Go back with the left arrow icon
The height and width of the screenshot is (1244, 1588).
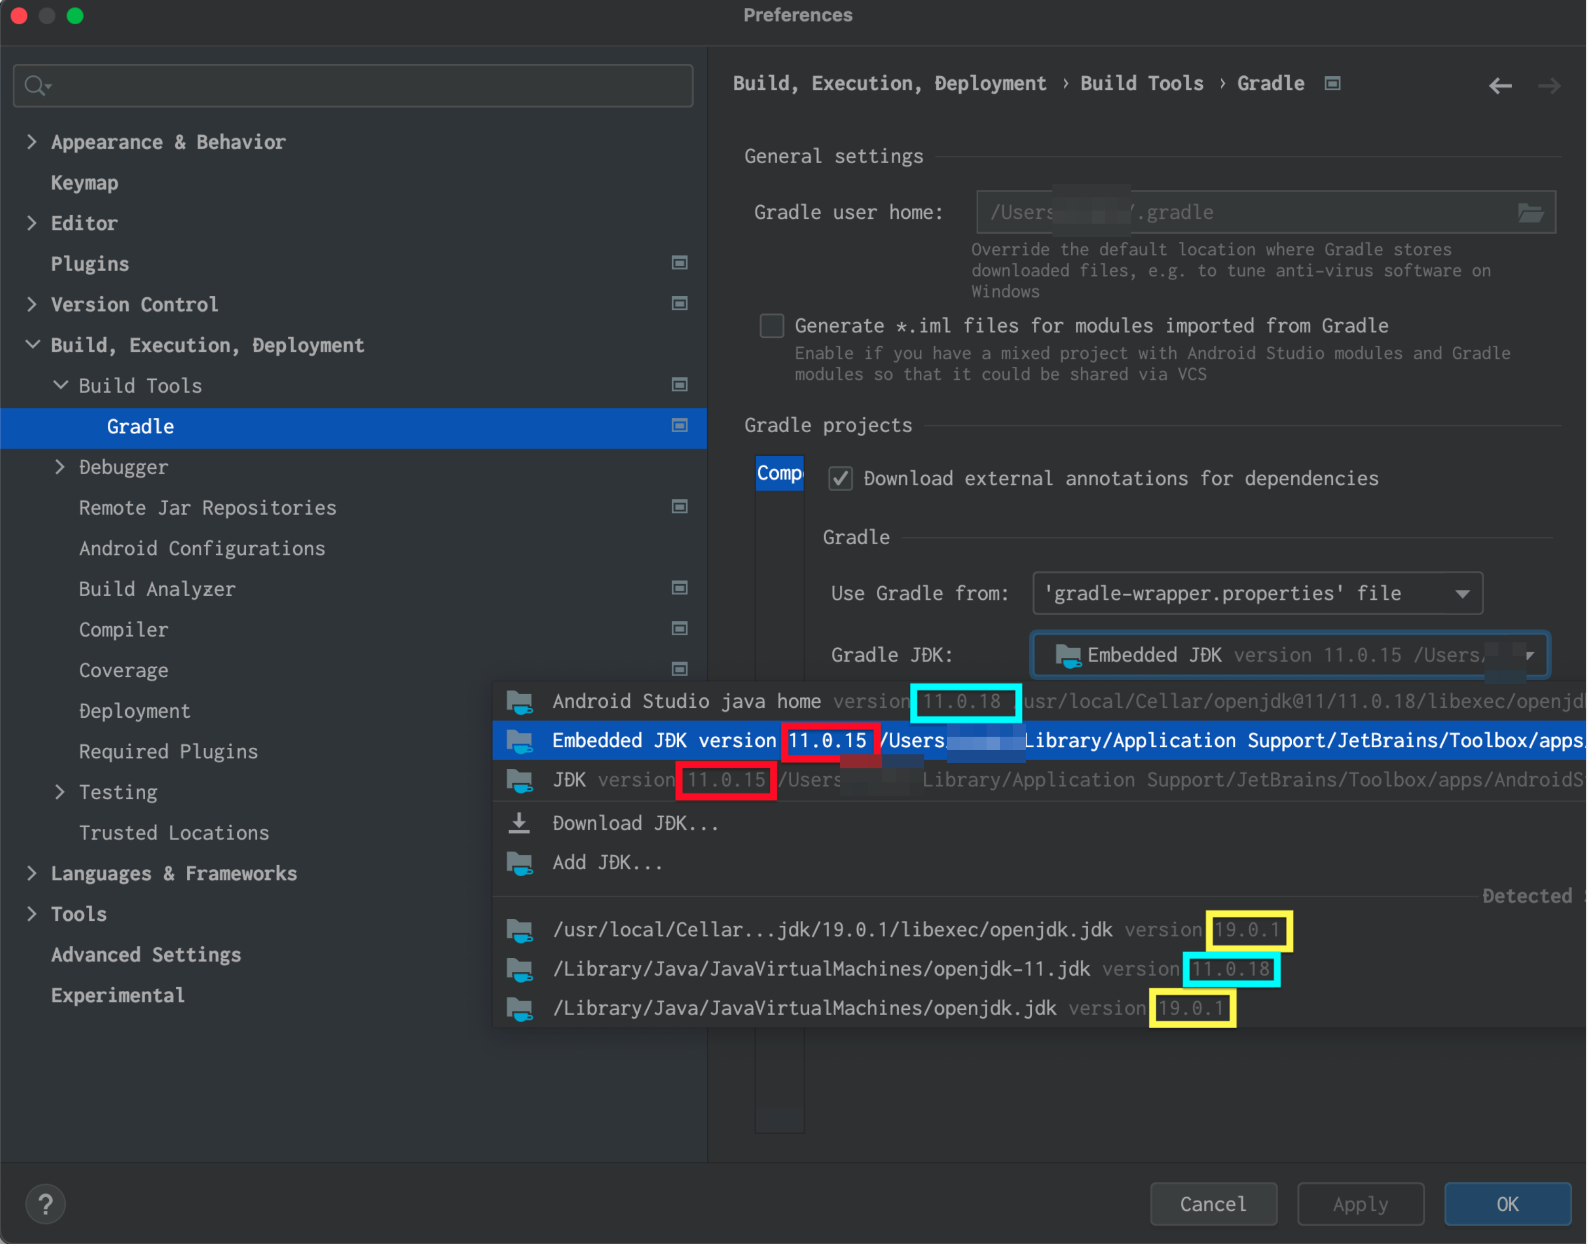1500,86
